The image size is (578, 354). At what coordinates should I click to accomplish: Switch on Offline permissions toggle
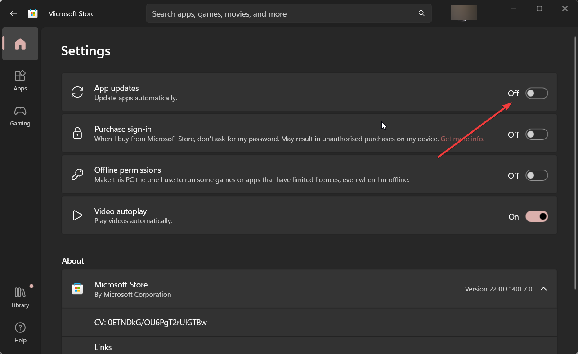click(x=537, y=175)
